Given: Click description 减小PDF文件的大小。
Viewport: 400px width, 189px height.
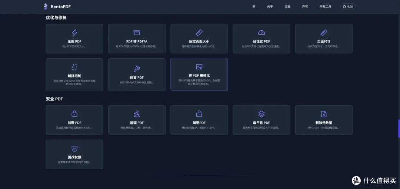Looking at the screenshot, I should 74,47.
